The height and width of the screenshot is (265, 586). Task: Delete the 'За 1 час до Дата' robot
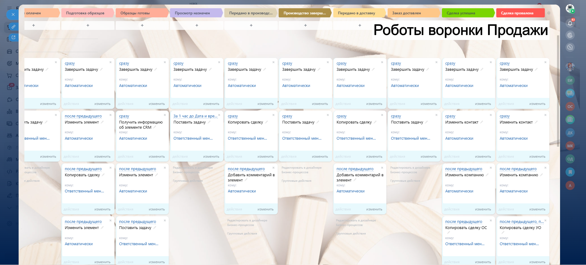click(x=219, y=115)
